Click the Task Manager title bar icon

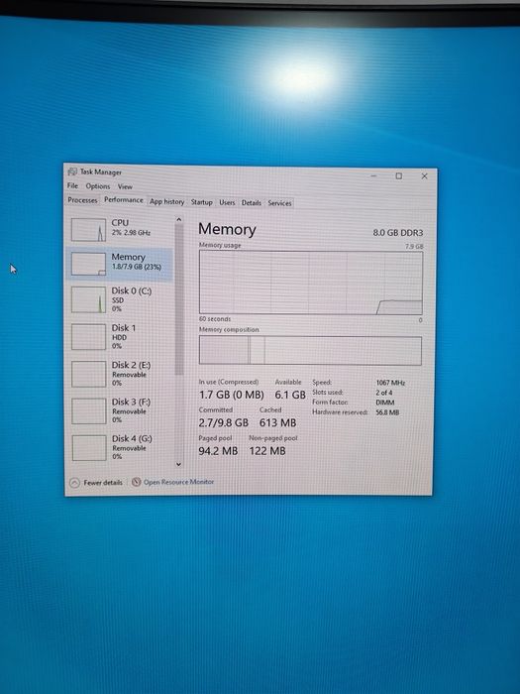point(72,172)
